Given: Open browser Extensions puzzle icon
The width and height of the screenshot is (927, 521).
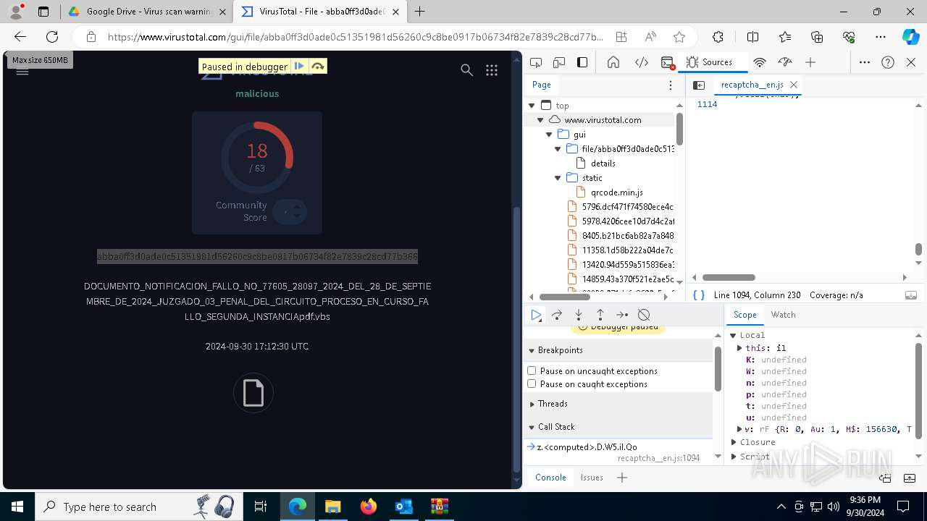Looking at the screenshot, I should pyautogui.click(x=718, y=37).
